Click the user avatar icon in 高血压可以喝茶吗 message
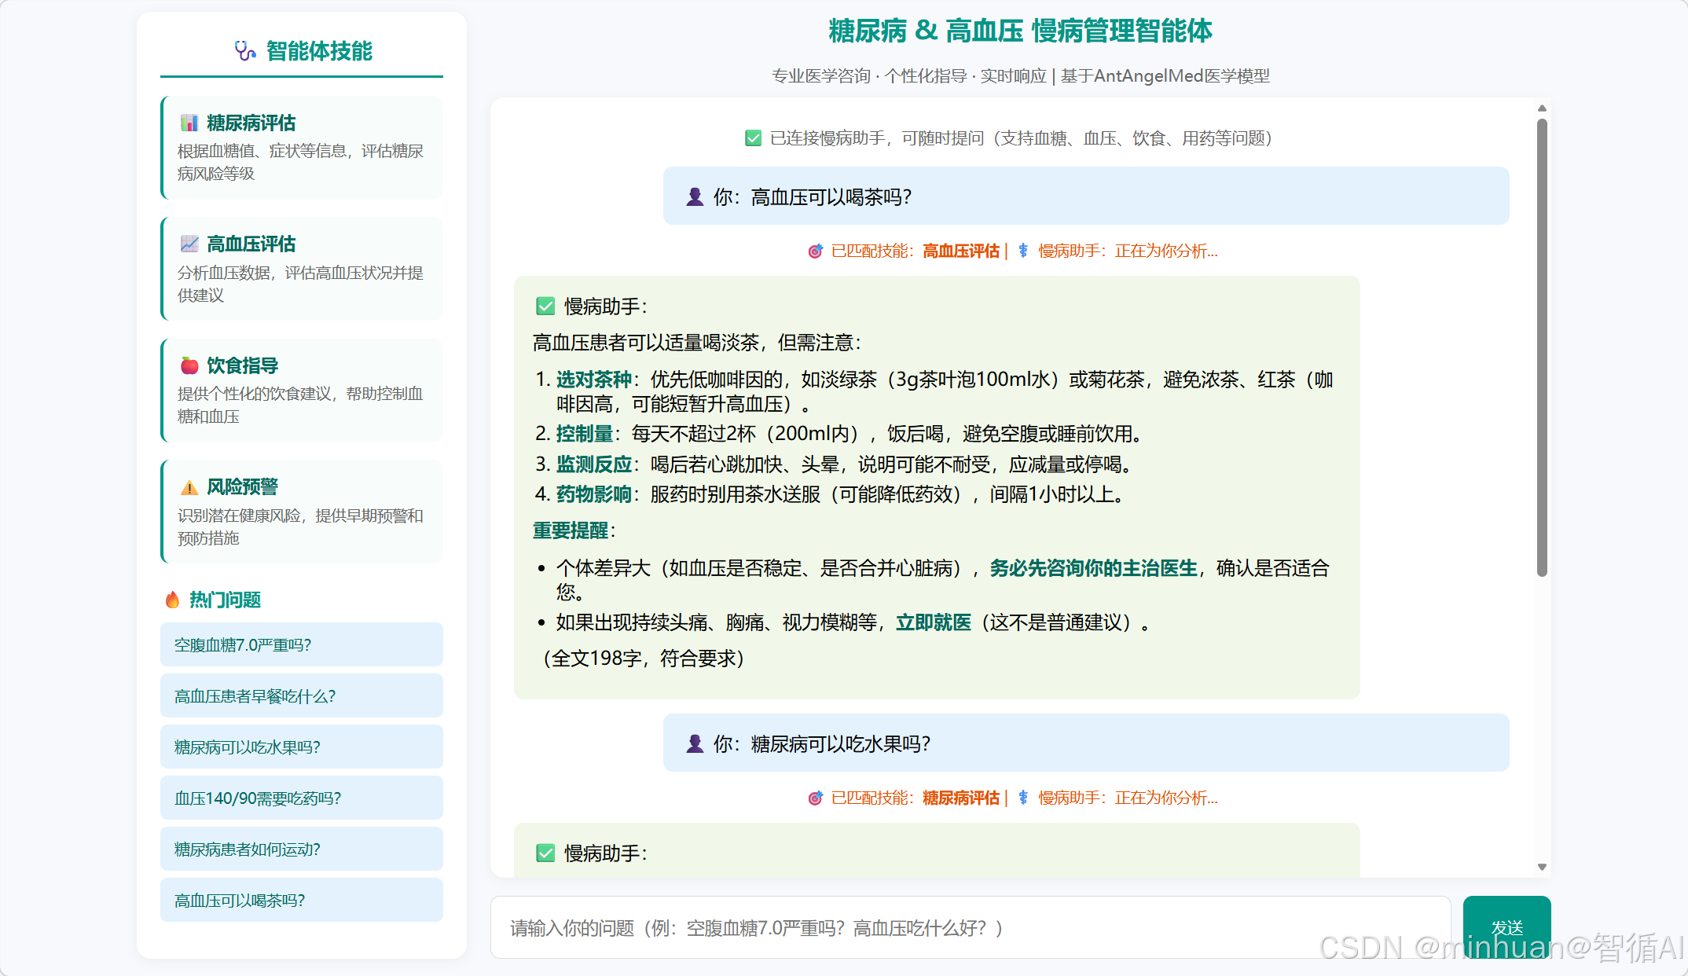 pyautogui.click(x=695, y=196)
